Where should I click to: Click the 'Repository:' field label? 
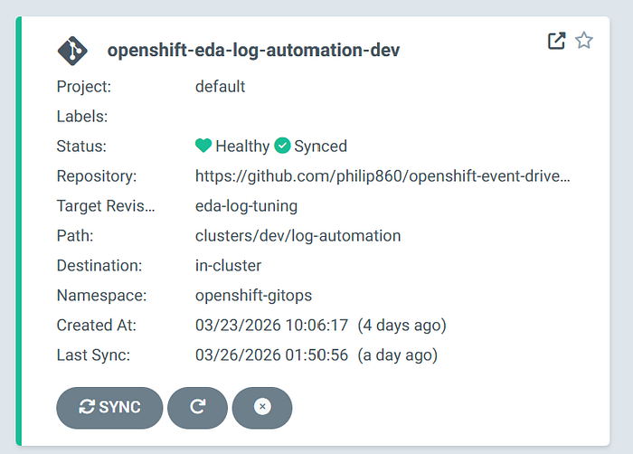97,176
